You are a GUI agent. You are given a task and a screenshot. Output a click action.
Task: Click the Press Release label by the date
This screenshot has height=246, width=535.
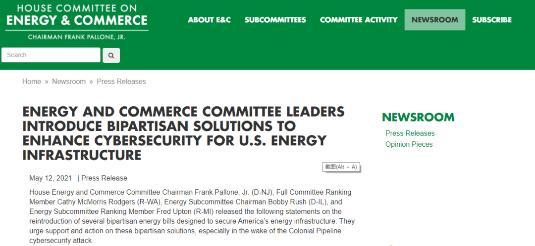104,178
